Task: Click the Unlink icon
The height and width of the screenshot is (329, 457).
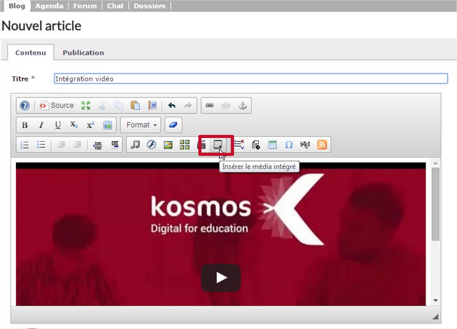Action: [x=226, y=105]
